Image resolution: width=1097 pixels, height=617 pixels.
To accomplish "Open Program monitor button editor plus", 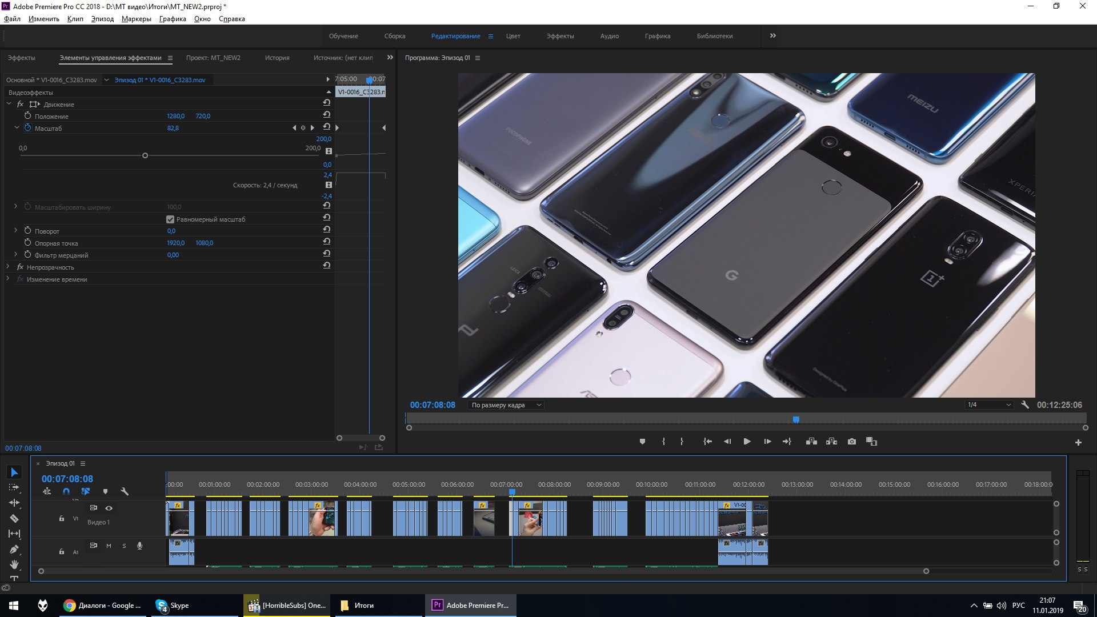I will 1078,443.
